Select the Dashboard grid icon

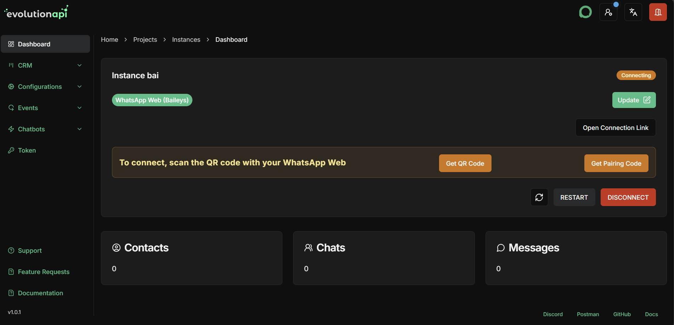(11, 44)
